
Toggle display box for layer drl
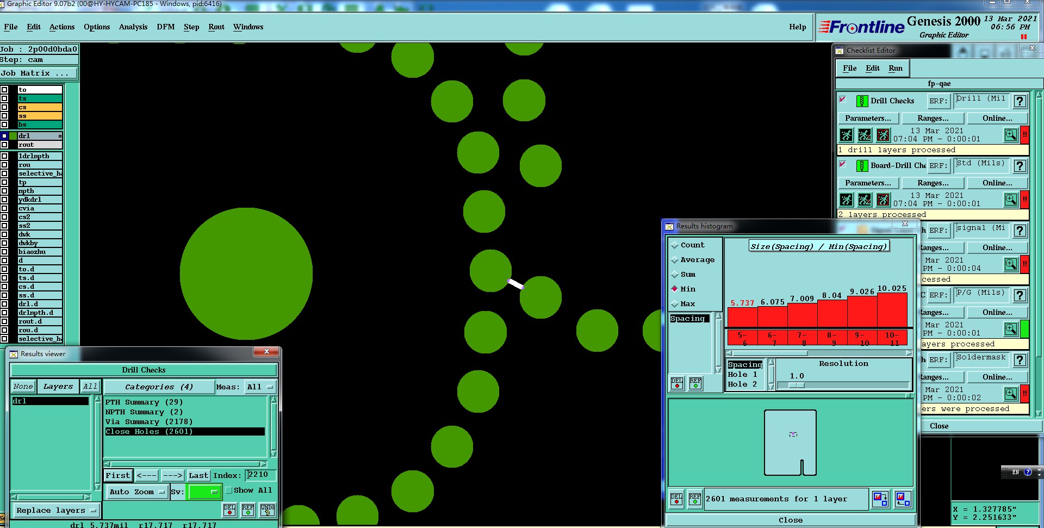4,136
